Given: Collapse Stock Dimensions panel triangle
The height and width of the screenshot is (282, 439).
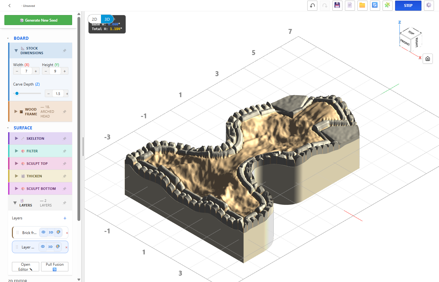Looking at the screenshot, I should 16,50.
